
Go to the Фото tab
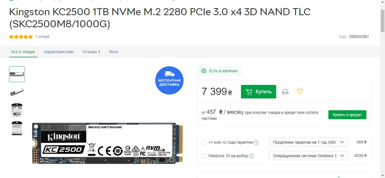coord(114,52)
